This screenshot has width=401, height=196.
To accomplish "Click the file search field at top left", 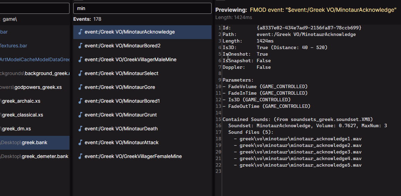I will coord(35,8).
